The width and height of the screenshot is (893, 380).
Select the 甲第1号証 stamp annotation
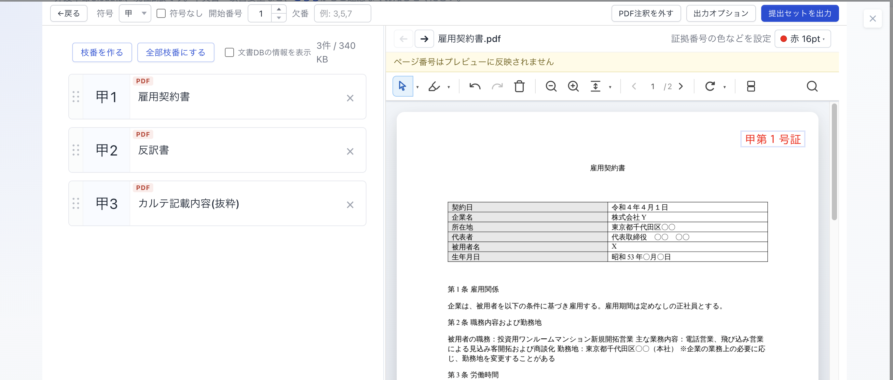coord(773,139)
